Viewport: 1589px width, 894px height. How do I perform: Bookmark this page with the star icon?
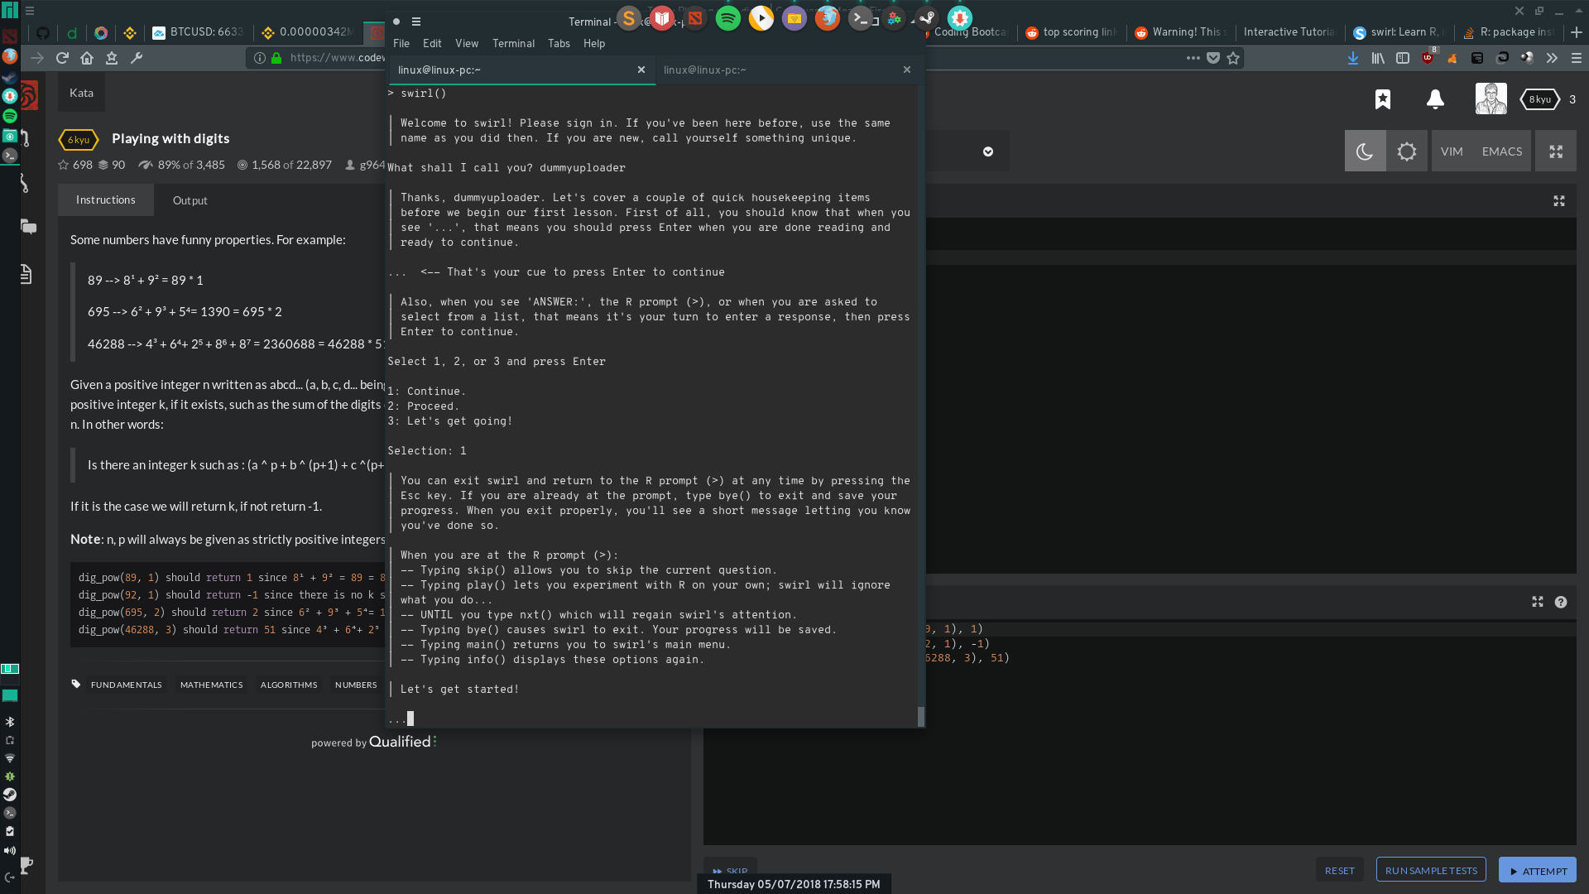pyautogui.click(x=1233, y=58)
